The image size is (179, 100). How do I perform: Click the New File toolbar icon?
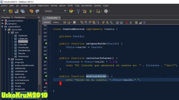tap(5, 11)
